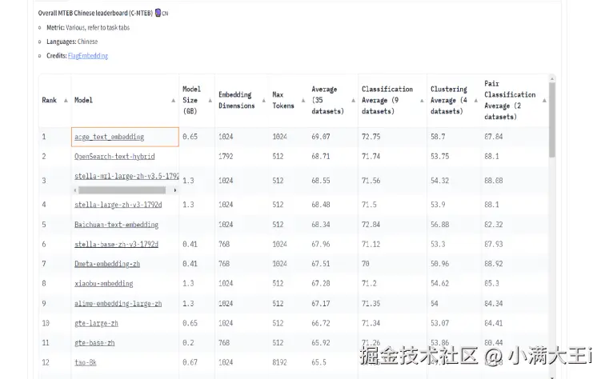Open Dmeta-embedding-zh model link
The image size is (605, 379).
tap(107, 264)
